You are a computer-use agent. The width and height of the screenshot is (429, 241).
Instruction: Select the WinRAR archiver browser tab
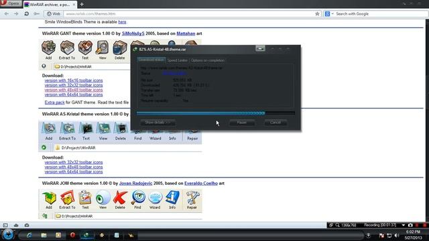50,5
